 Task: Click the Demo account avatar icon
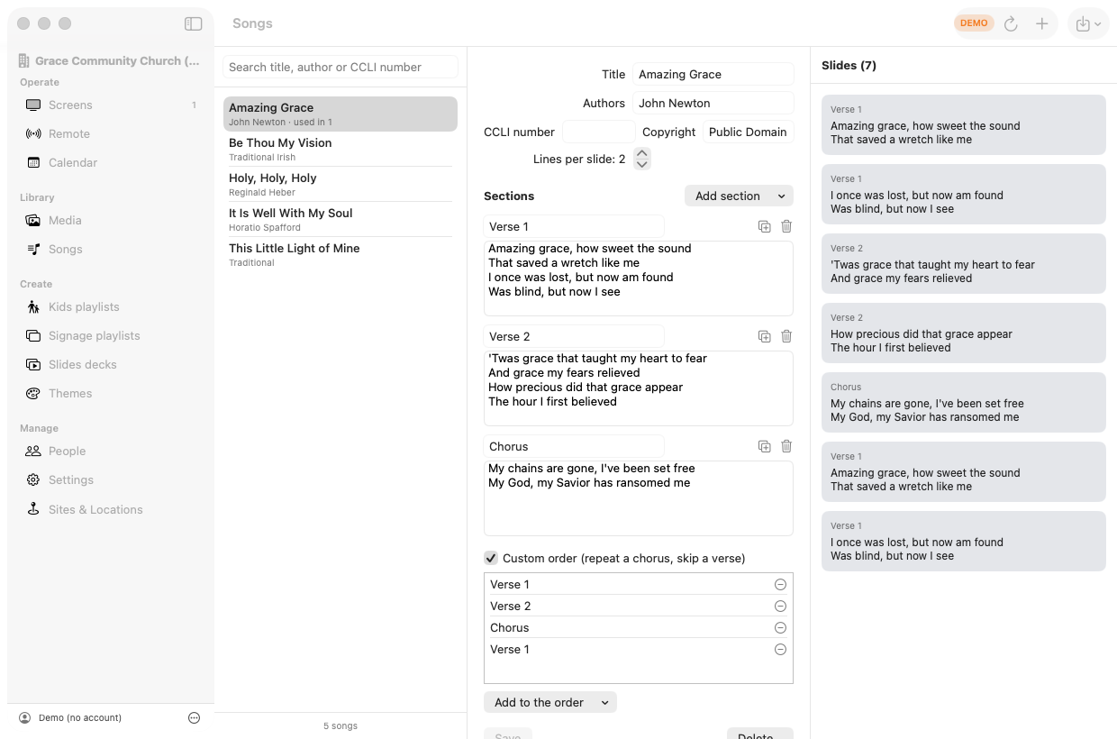click(x=25, y=717)
